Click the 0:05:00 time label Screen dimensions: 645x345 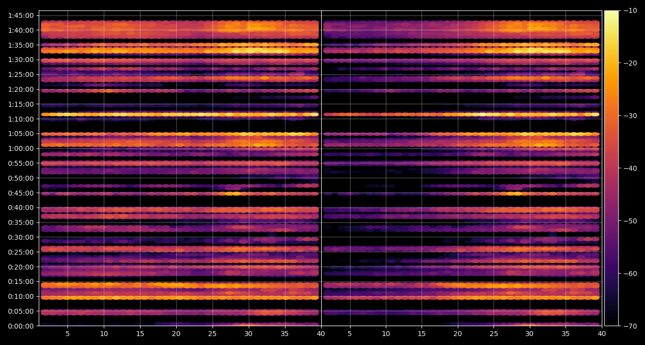[21, 311]
